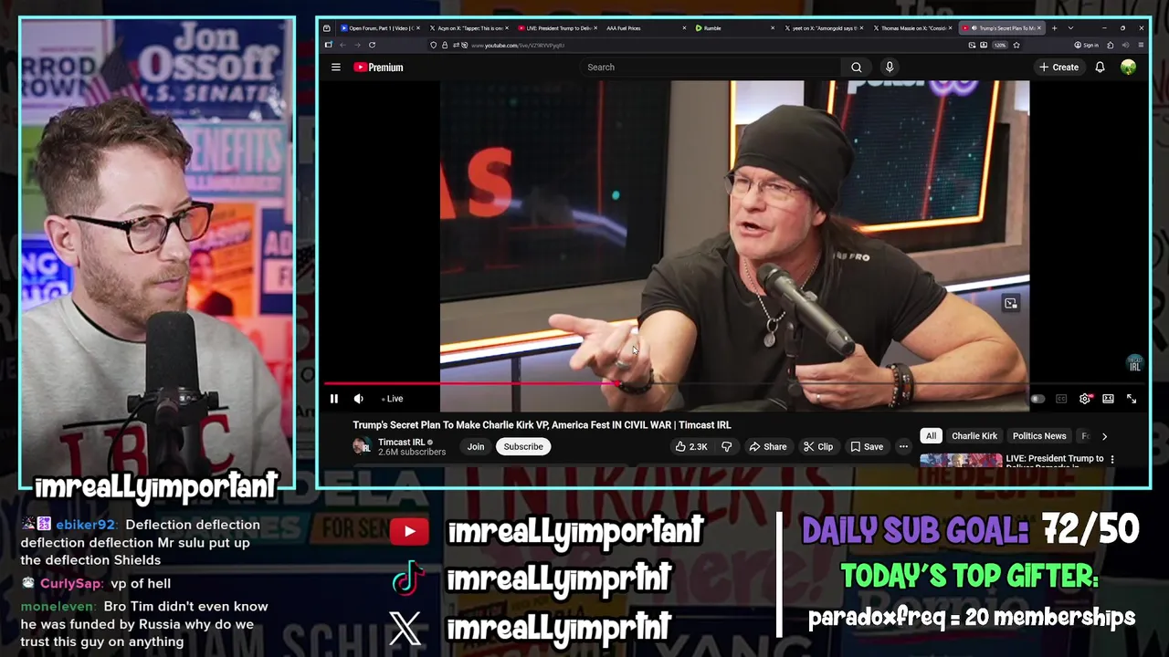The width and height of the screenshot is (1169, 657).
Task: Sign in to the browser account
Action: 1086,45
